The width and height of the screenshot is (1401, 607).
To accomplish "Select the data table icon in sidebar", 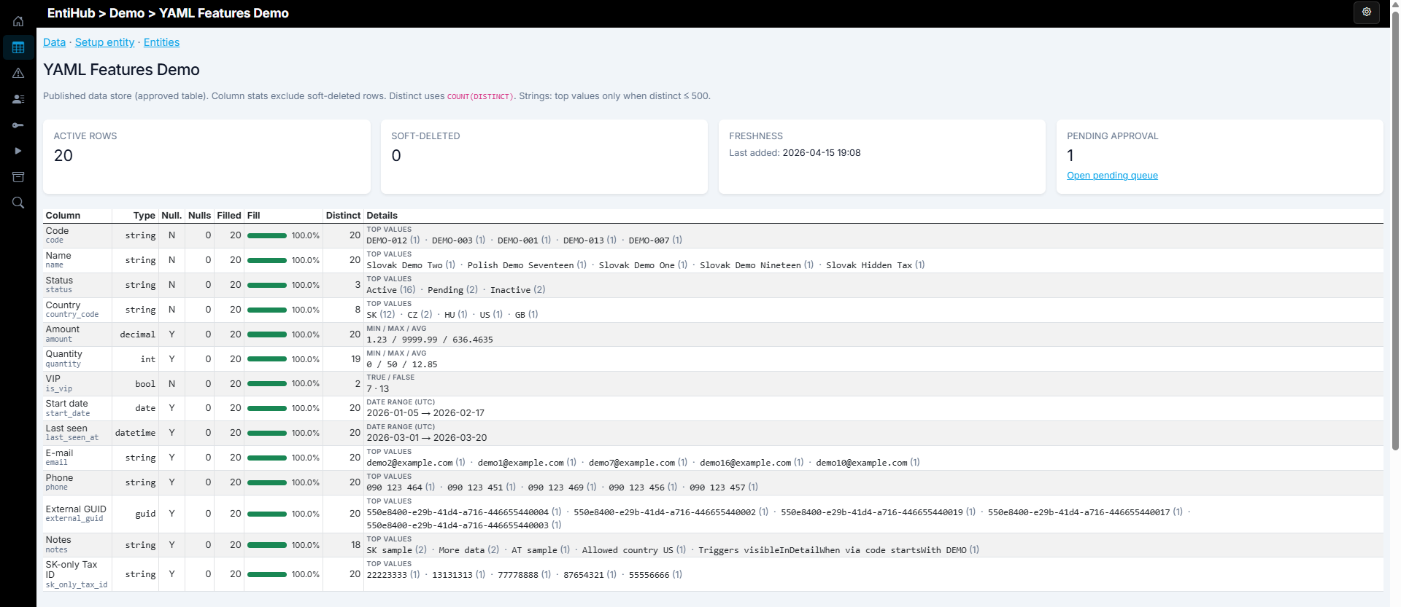I will [18, 47].
